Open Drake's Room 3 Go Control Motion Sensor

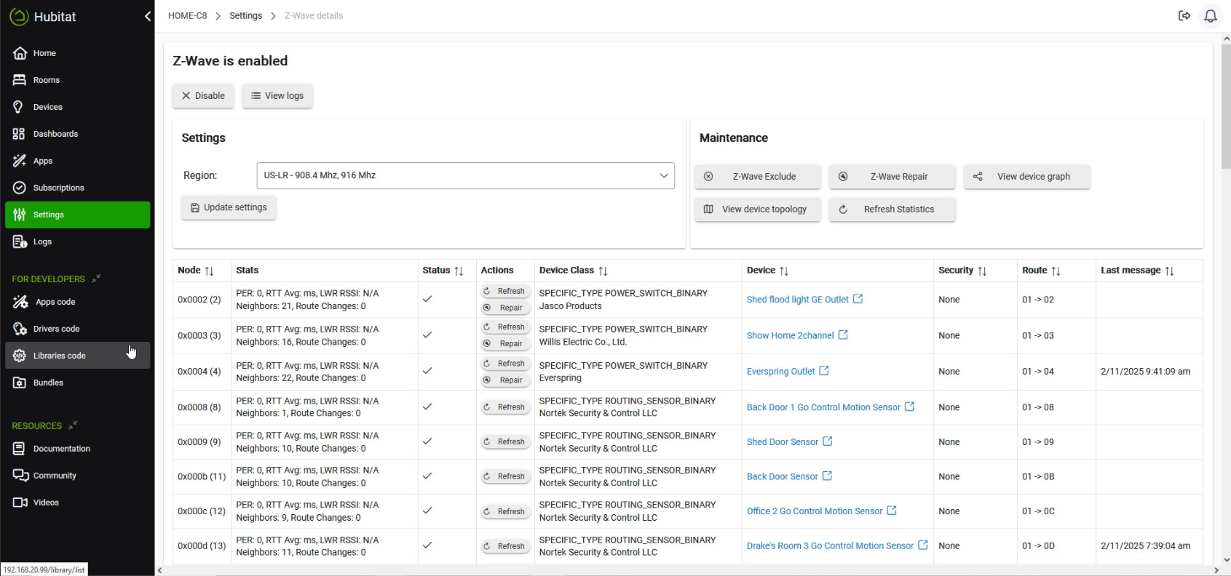click(837, 545)
